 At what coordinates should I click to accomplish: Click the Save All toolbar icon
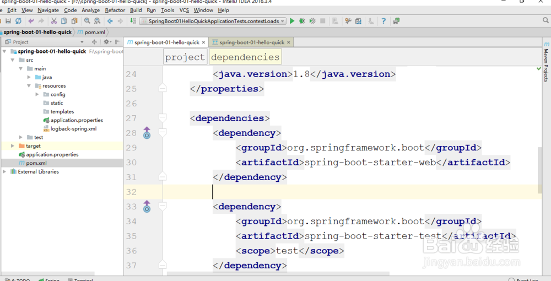click(x=8, y=21)
